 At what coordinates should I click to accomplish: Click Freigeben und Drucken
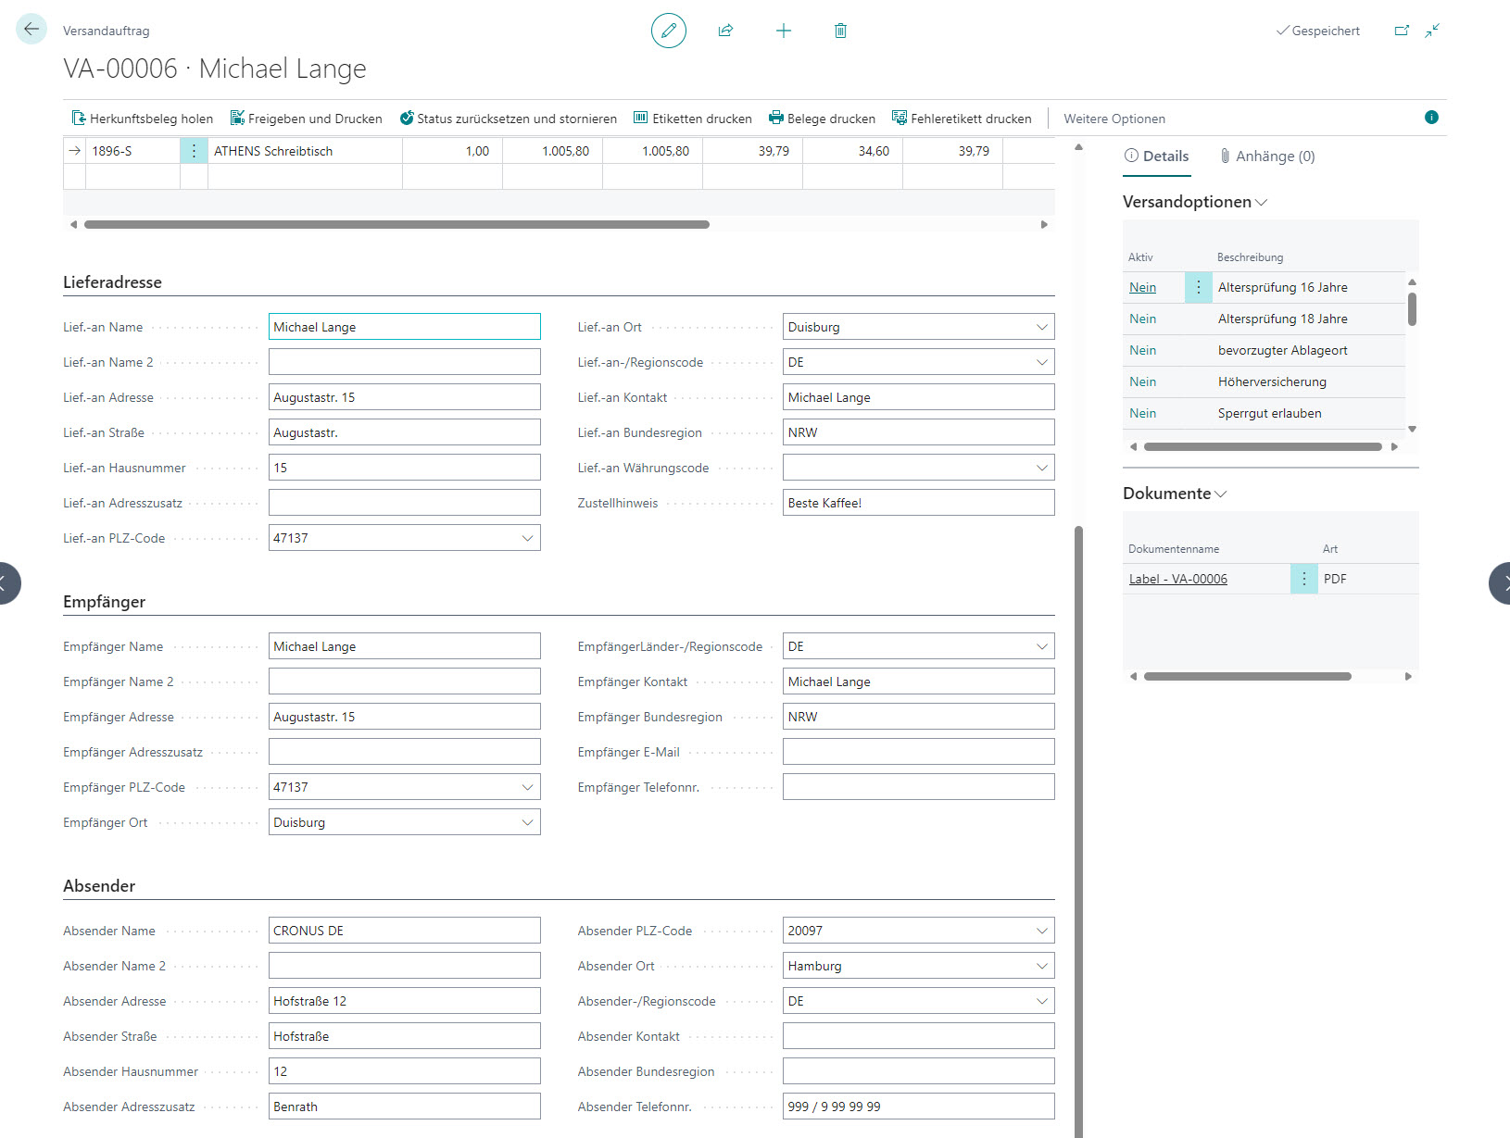[306, 119]
